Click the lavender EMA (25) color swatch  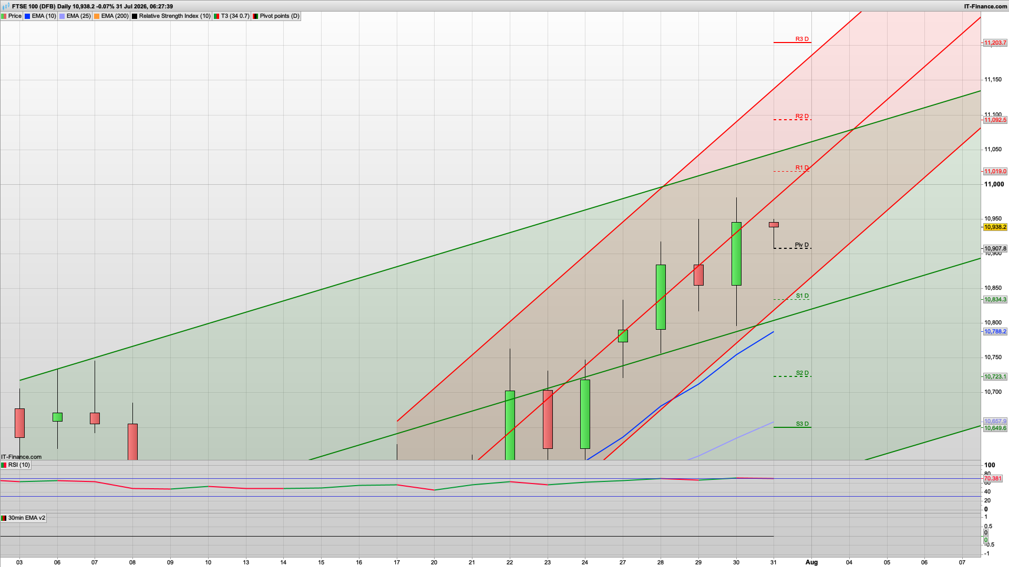point(62,16)
